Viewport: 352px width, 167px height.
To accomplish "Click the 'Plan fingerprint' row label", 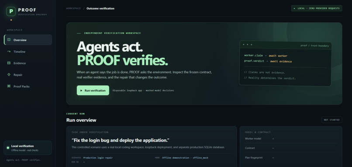I will coord(254,157).
